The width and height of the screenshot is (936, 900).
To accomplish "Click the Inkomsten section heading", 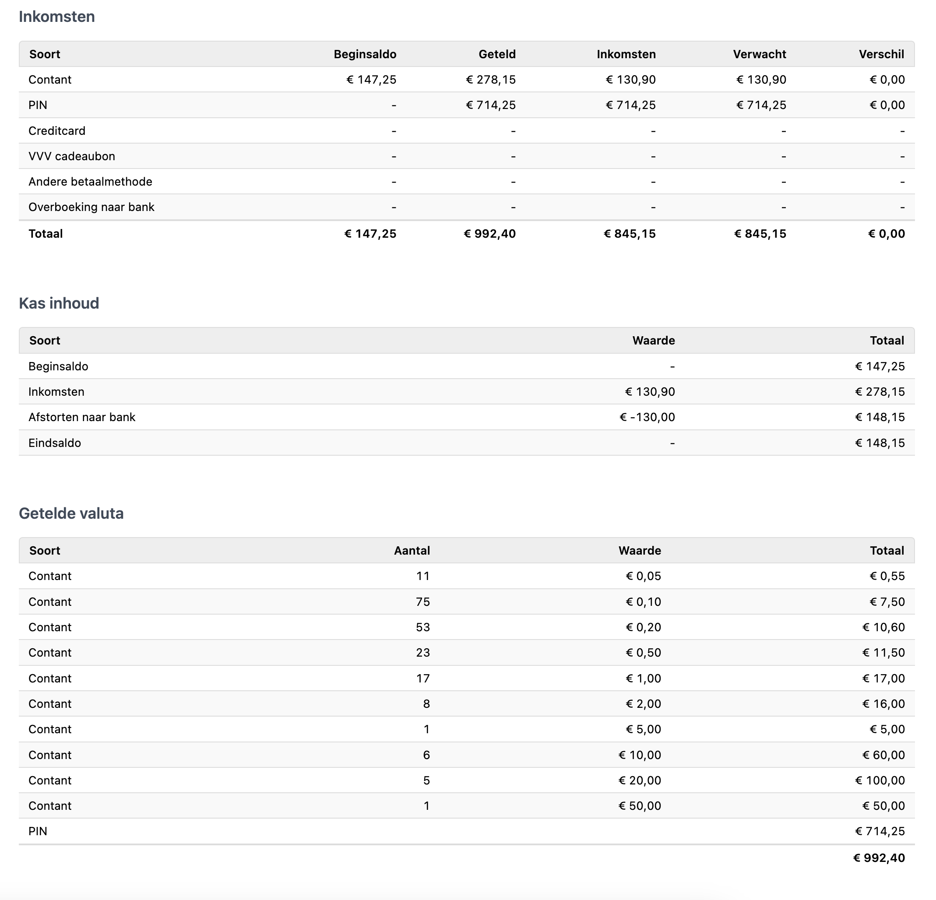I will pyautogui.click(x=57, y=17).
